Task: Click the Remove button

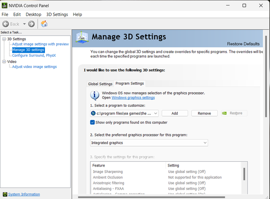Action: (x=204, y=113)
